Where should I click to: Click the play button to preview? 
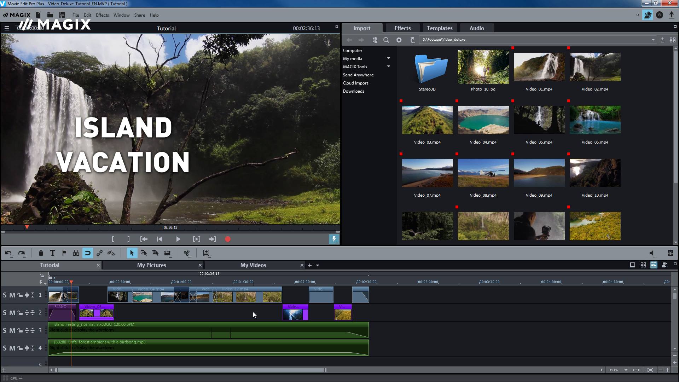[178, 239]
